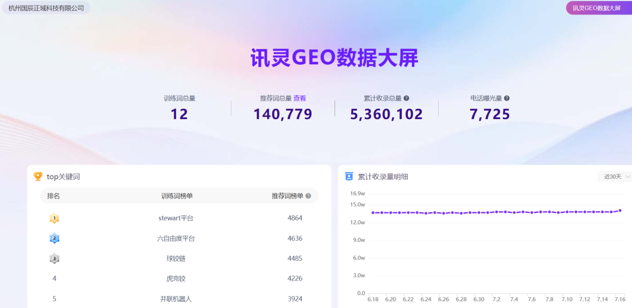This screenshot has height=308, width=632.
Task: Click the 累计收录总量 value 5,360,102
Action: (386, 115)
